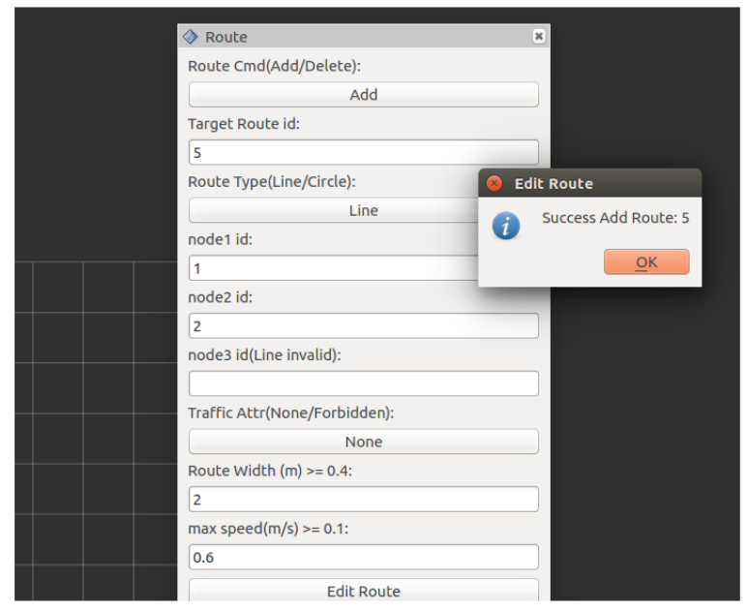Focus the Target Route id field
748x611 pixels.
coord(363,153)
